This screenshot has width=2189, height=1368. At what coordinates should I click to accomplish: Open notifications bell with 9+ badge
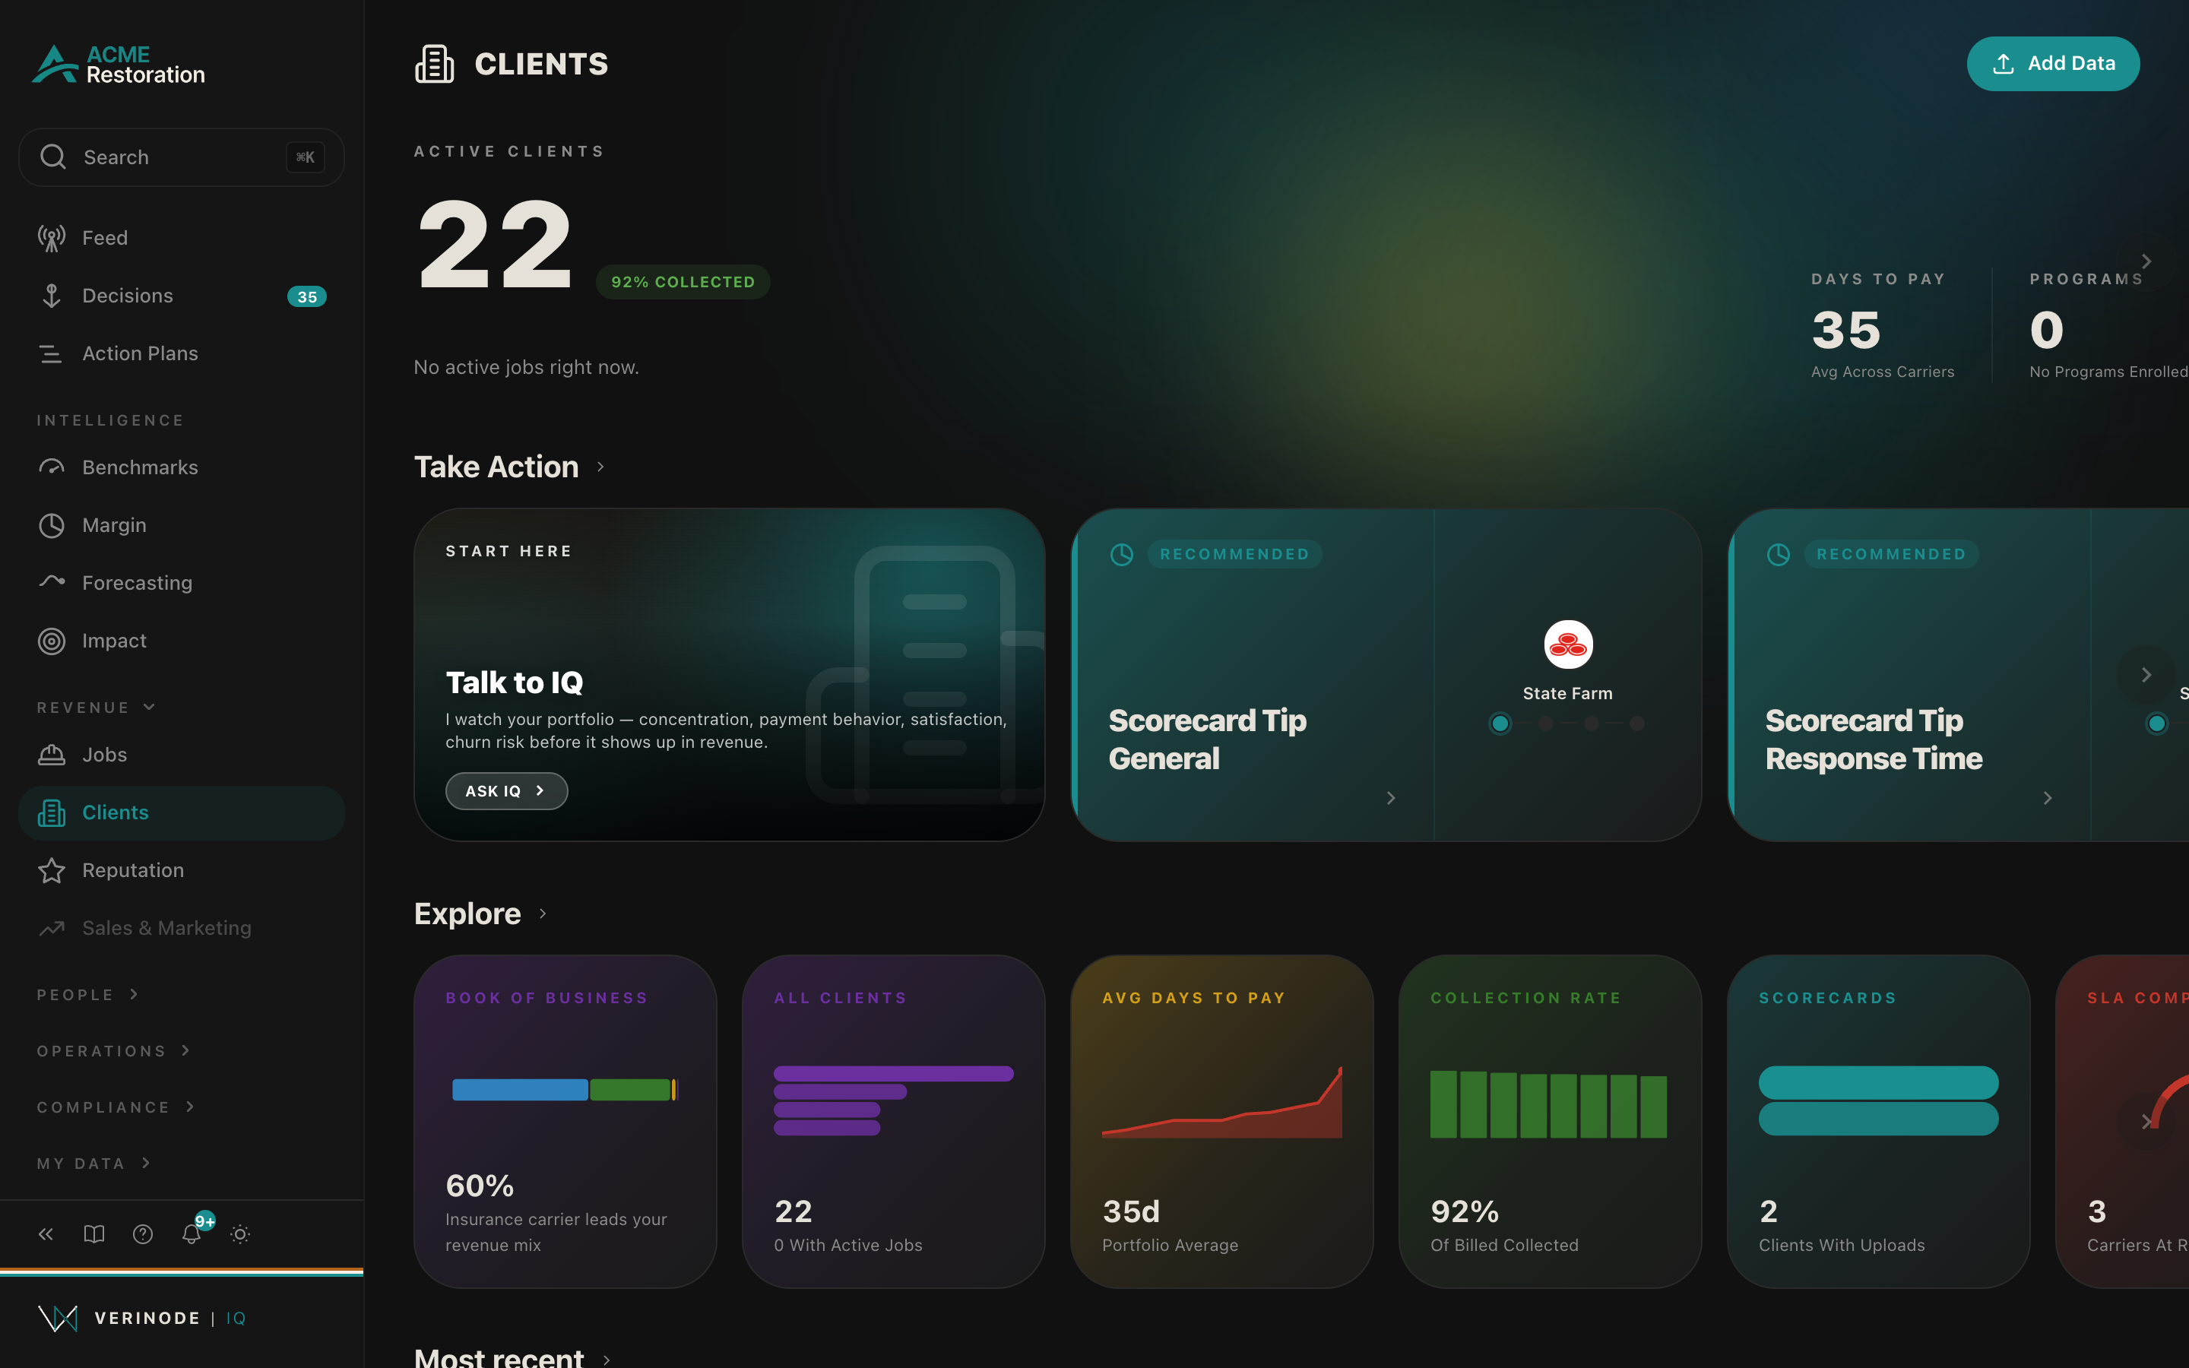click(191, 1232)
